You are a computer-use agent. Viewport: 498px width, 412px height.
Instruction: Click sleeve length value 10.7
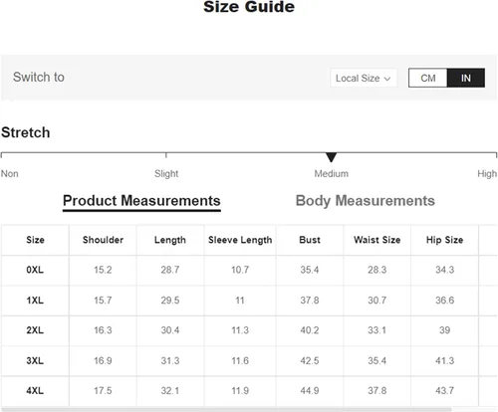(x=240, y=270)
